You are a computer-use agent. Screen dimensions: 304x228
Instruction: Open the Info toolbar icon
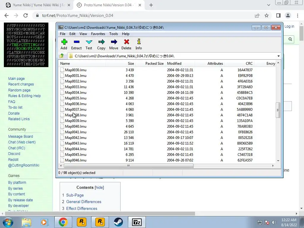[139, 45]
